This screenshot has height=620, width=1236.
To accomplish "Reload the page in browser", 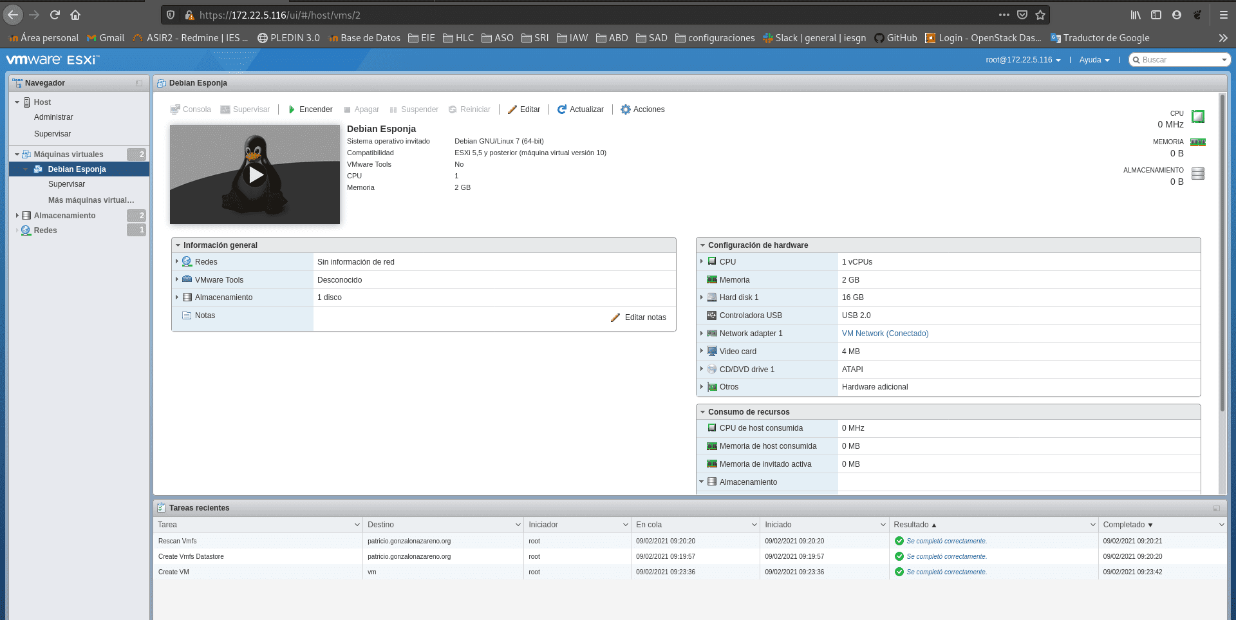I will [x=55, y=14].
